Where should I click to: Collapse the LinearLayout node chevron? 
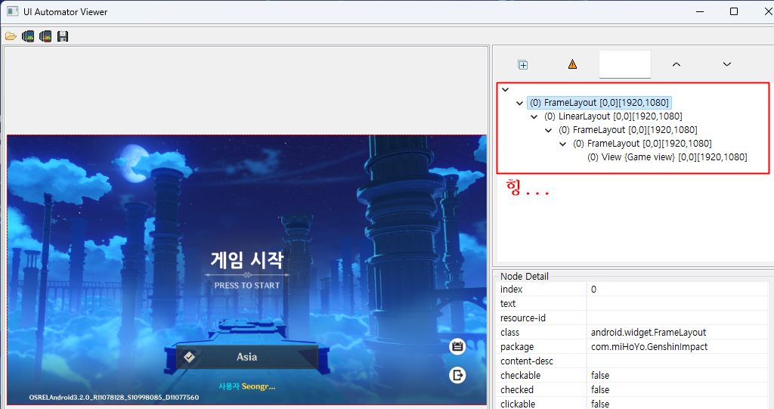point(534,116)
